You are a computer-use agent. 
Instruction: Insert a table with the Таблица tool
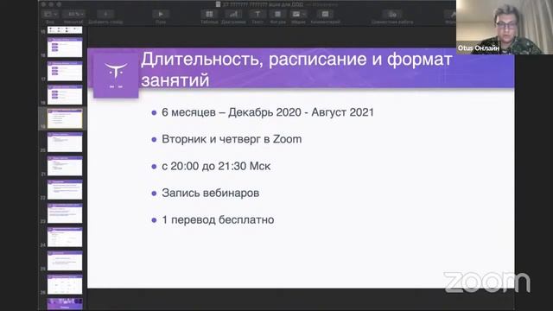click(x=209, y=14)
